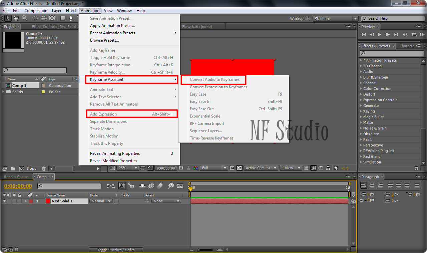
Task: Open the resolution dropdown set to Full
Action: tap(214, 168)
